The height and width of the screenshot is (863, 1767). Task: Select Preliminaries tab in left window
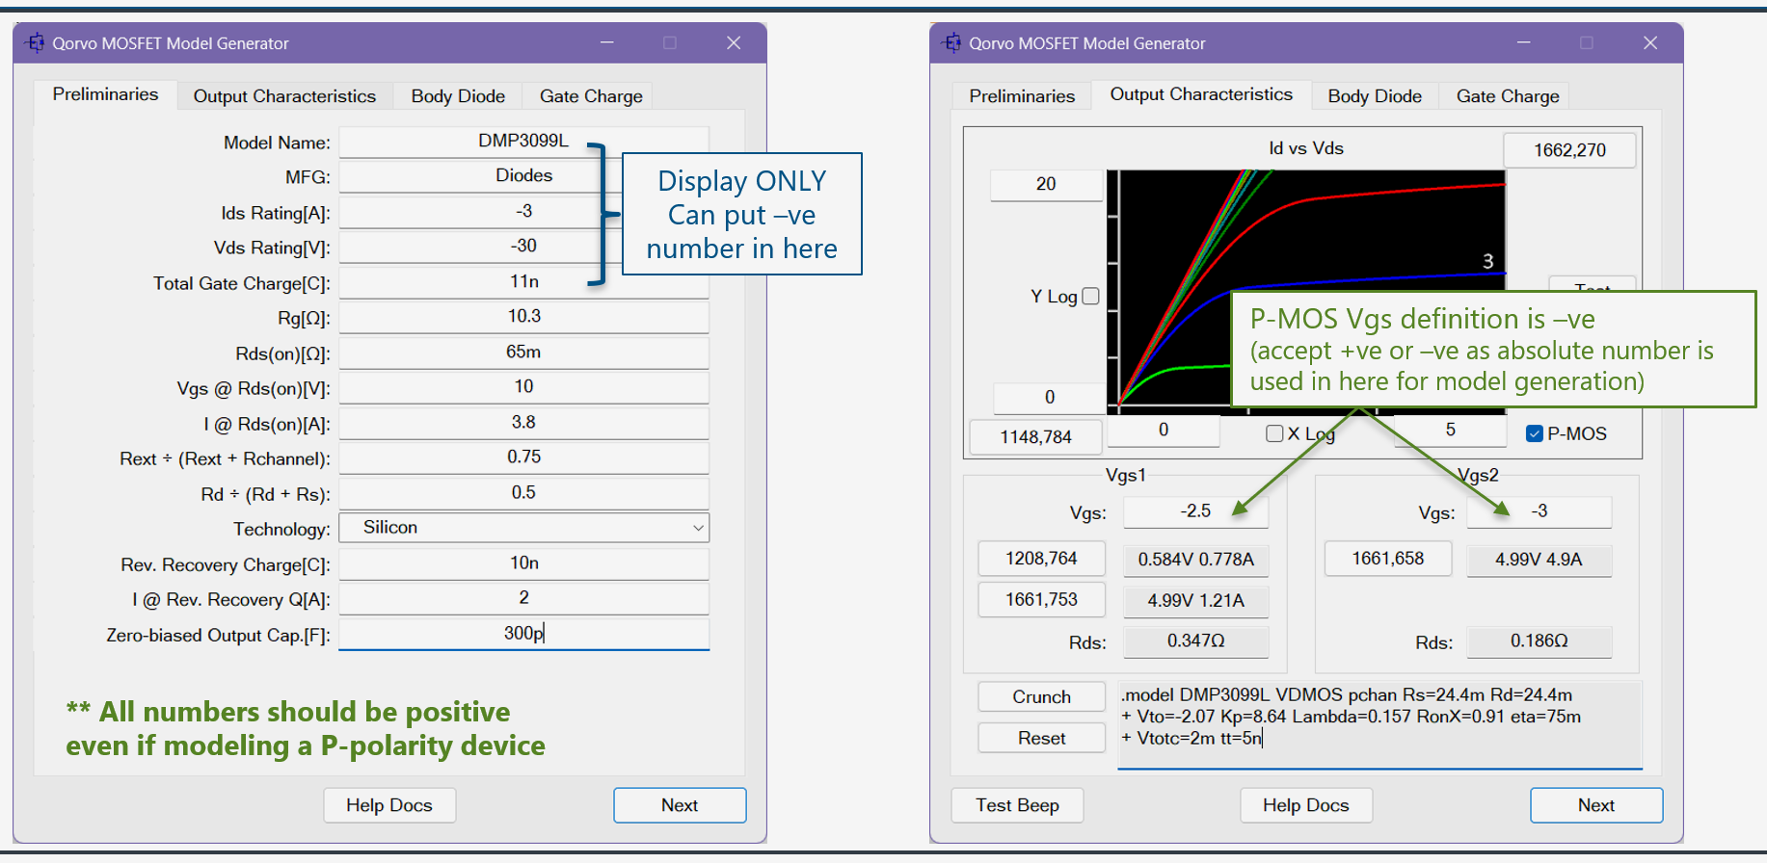tap(105, 94)
